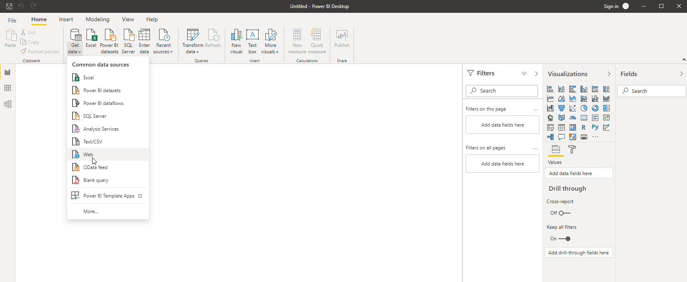The image size is (687, 282).
Task: Click More... in the data sources menu
Action: (108, 211)
